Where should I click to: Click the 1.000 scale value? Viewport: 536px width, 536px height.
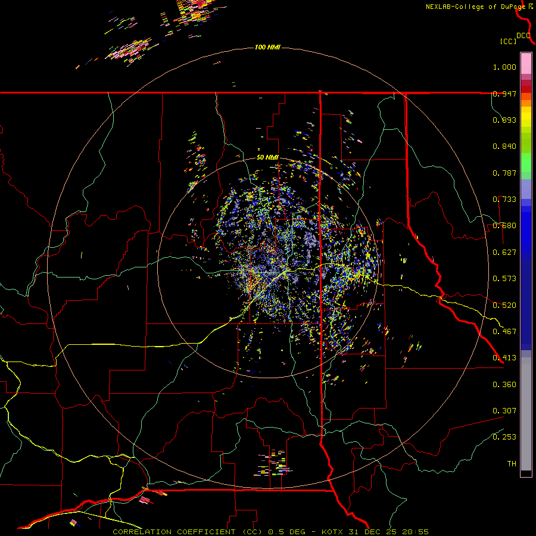point(504,67)
